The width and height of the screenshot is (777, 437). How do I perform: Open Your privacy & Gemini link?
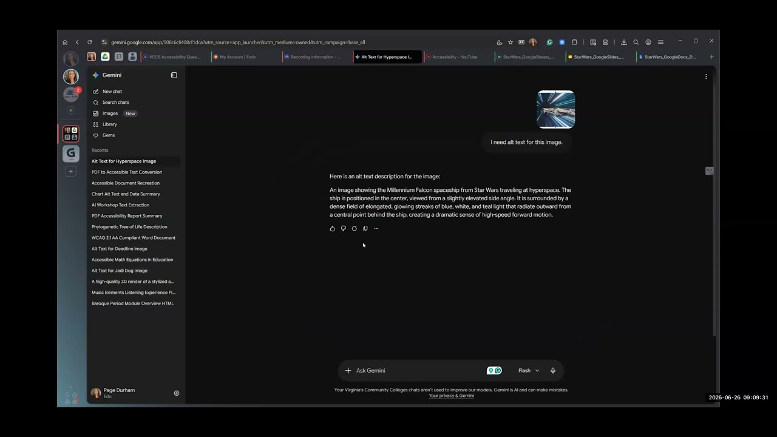(x=451, y=396)
